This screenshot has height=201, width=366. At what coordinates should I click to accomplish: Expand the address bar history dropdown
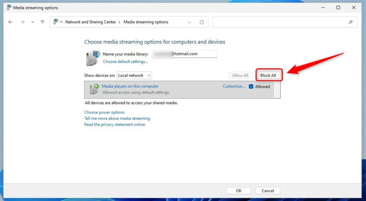pos(189,22)
